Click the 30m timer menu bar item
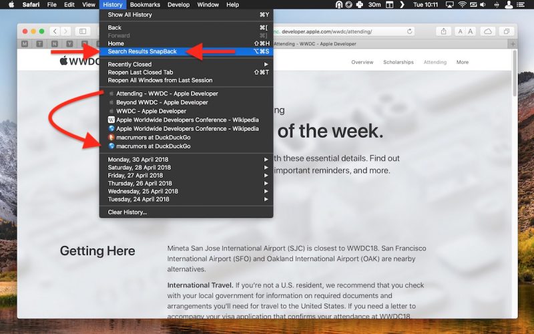This screenshot has width=534, height=334. pyautogui.click(x=374, y=5)
